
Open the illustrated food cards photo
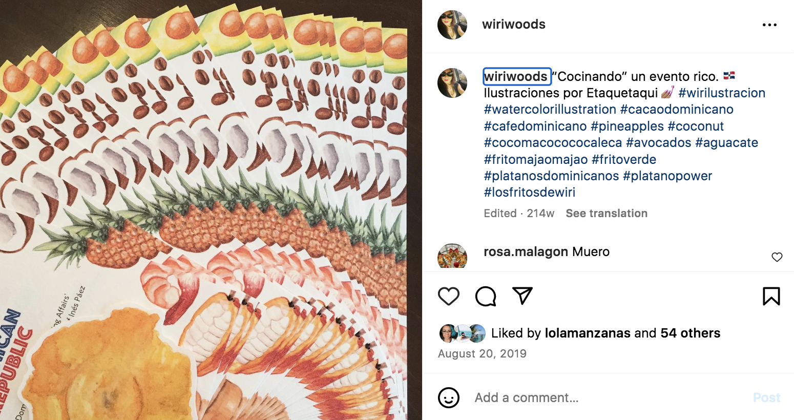point(211,210)
